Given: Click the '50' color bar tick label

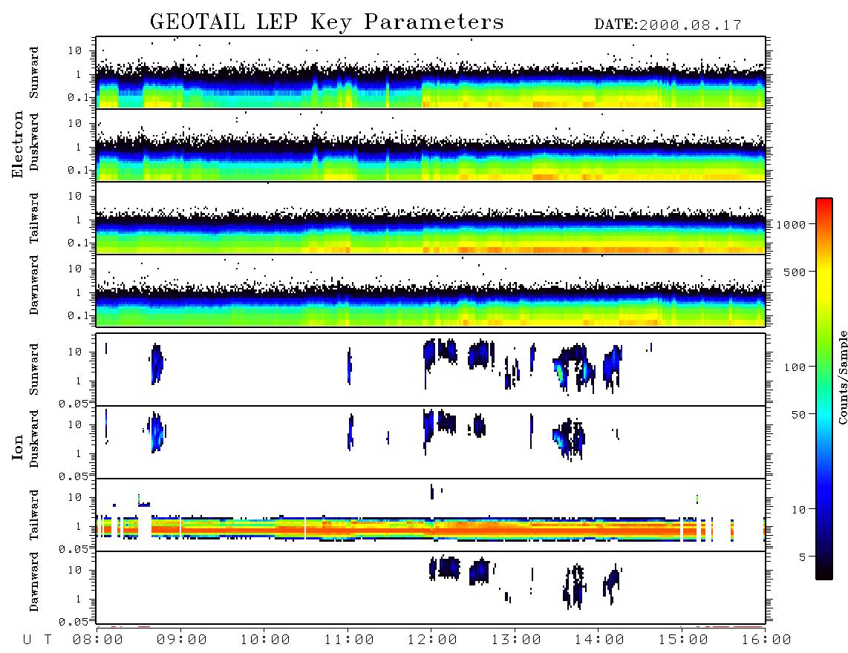Looking at the screenshot, I should point(798,415).
